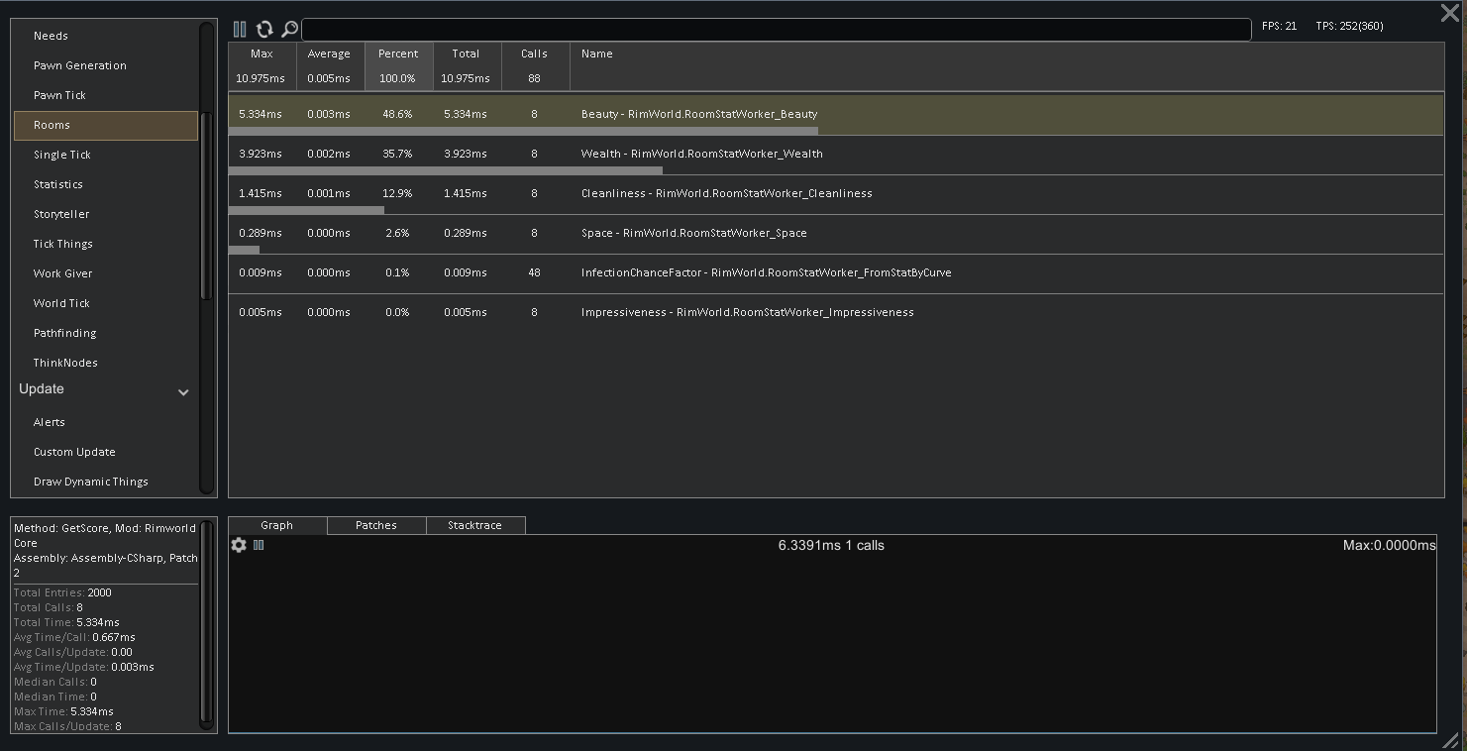Select RoomStatWorker_Space row
The height and width of the screenshot is (751, 1467).
coord(836,234)
